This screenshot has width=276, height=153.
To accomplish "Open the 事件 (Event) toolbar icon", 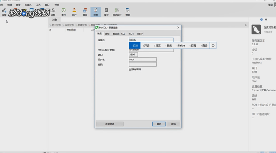I will (64, 12).
